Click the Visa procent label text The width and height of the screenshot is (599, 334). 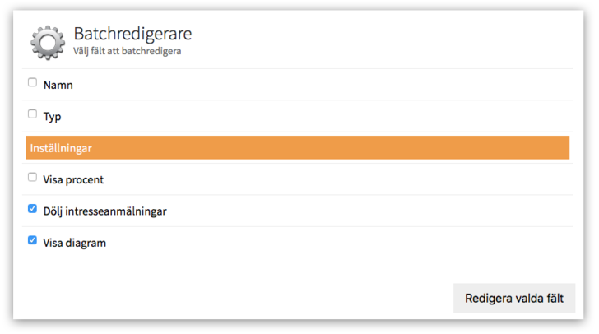coord(73,179)
